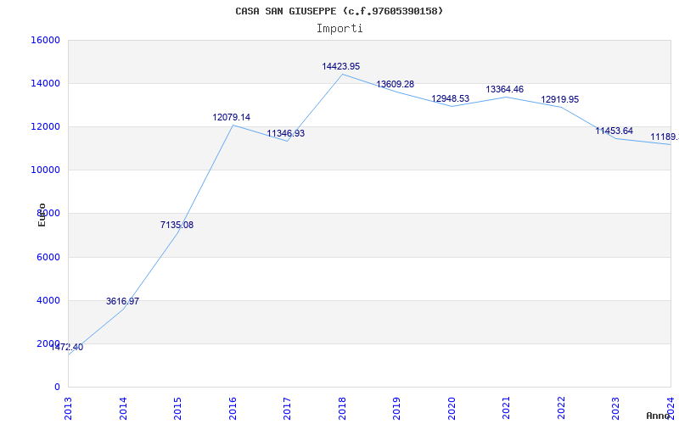Image resolution: width=679 pixels, height=424 pixels.
Task: Click the 2014 x-axis year label
Action: coord(123,409)
